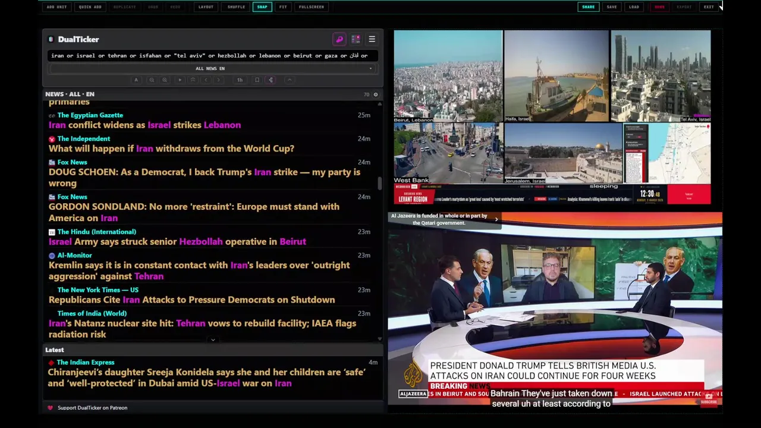Click the LOAD button
This screenshot has height=428, width=761.
coord(634,7)
